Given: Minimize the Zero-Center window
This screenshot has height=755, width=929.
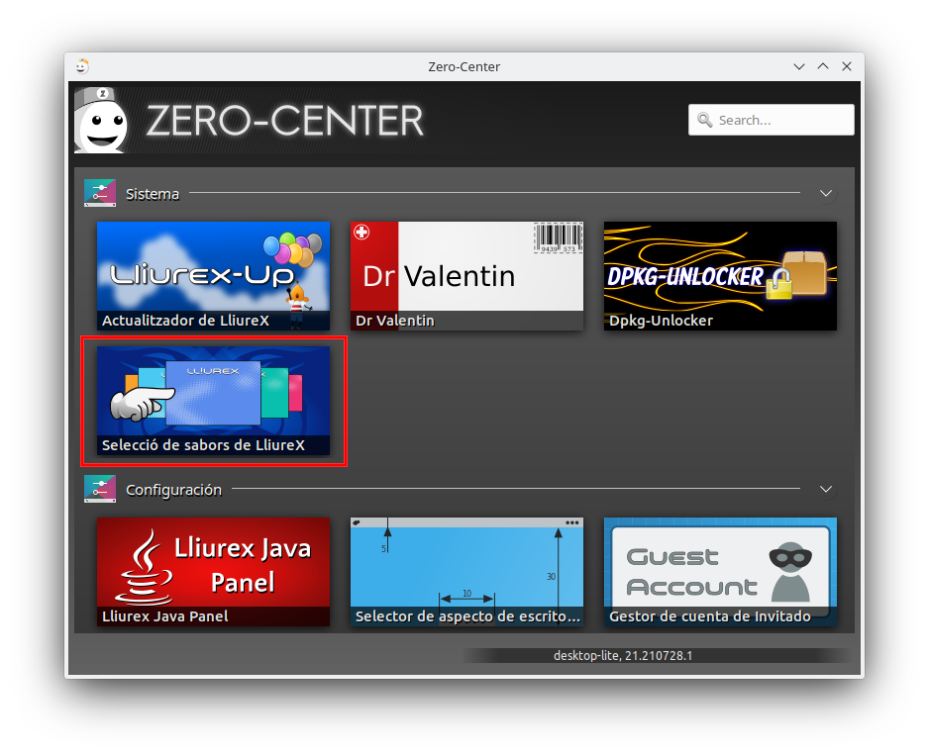Looking at the screenshot, I should [x=799, y=66].
